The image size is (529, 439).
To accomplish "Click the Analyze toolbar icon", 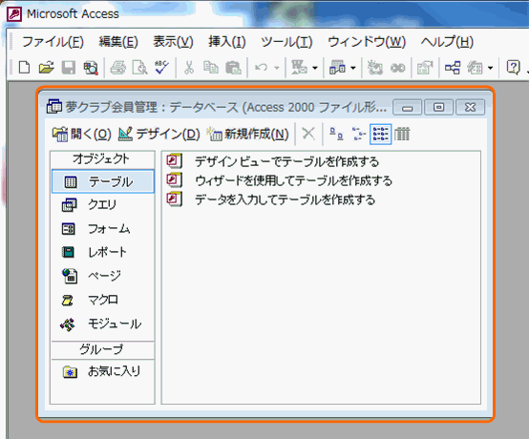I will (x=337, y=68).
